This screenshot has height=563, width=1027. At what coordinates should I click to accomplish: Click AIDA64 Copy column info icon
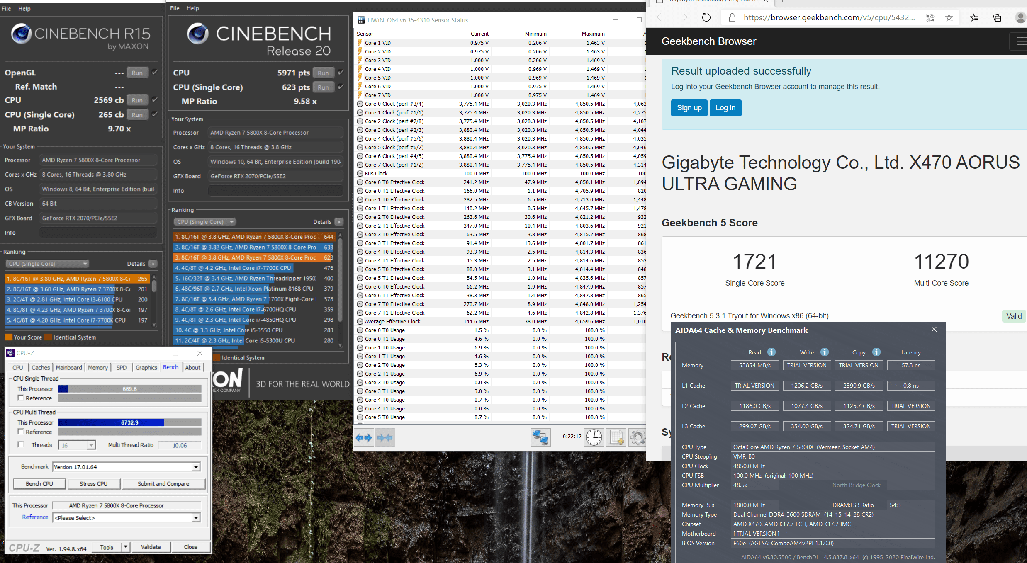coord(876,352)
